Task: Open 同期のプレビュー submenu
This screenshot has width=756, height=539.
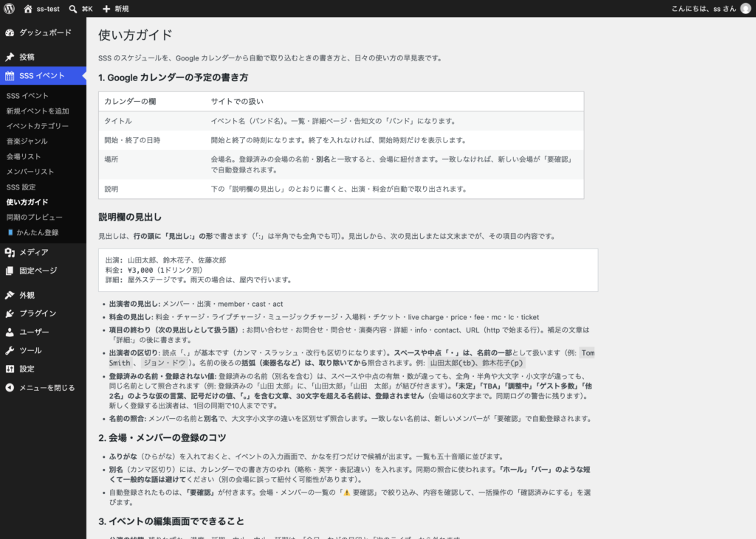Action: point(34,218)
